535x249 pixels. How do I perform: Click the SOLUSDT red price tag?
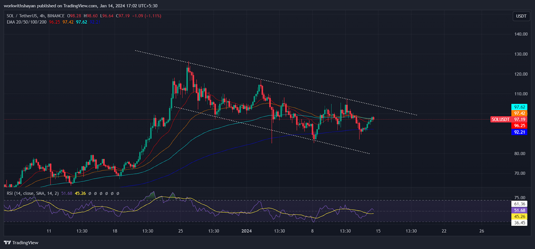click(500, 119)
